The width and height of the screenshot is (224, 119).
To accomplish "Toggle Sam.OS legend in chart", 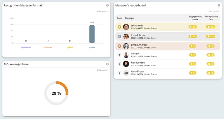I will point(26,48).
